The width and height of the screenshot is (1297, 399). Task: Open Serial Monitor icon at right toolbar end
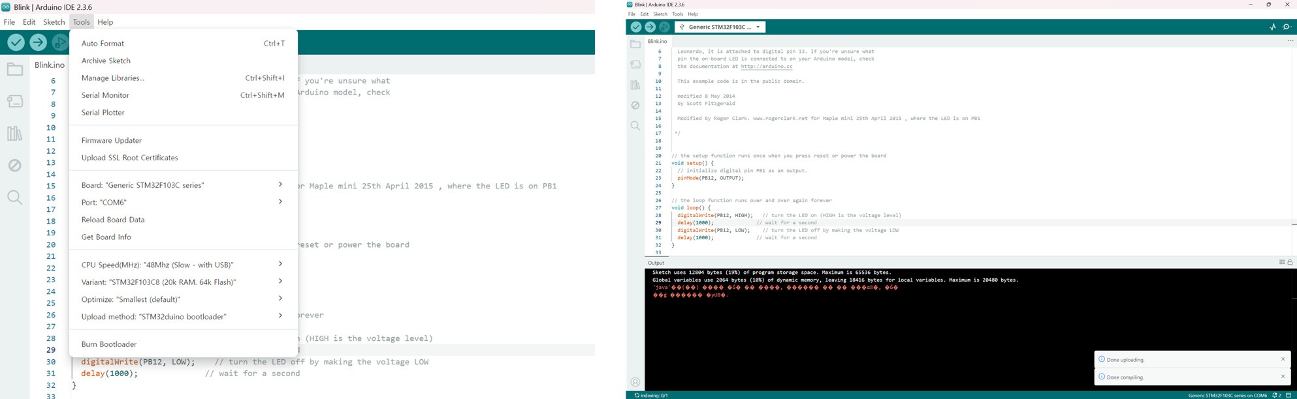1287,27
